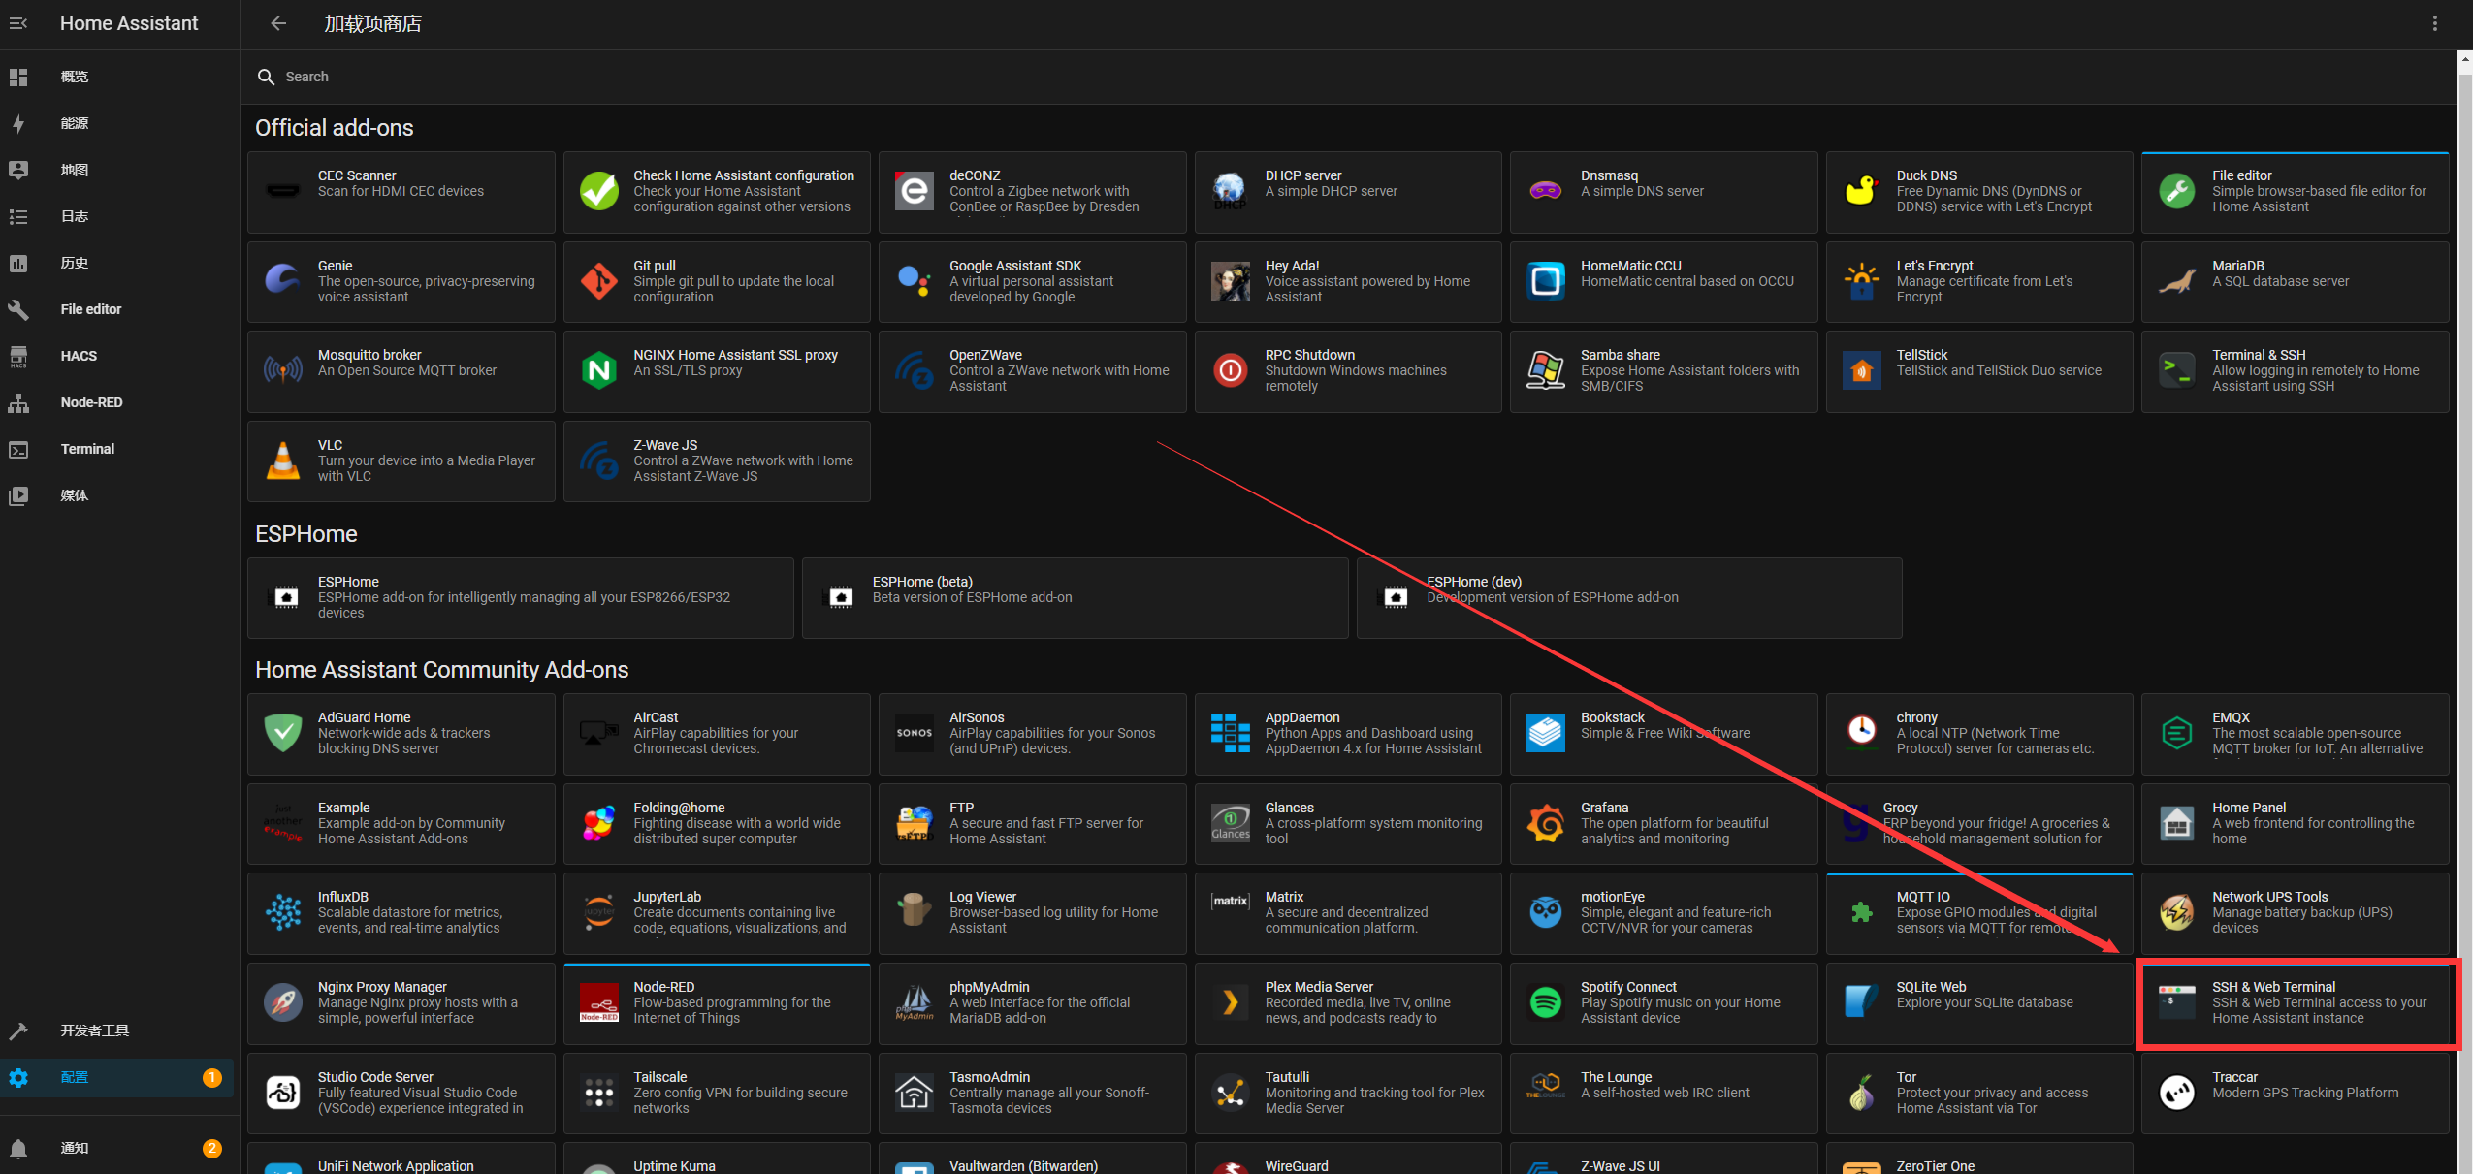Open 概览 in the sidebar

click(116, 77)
